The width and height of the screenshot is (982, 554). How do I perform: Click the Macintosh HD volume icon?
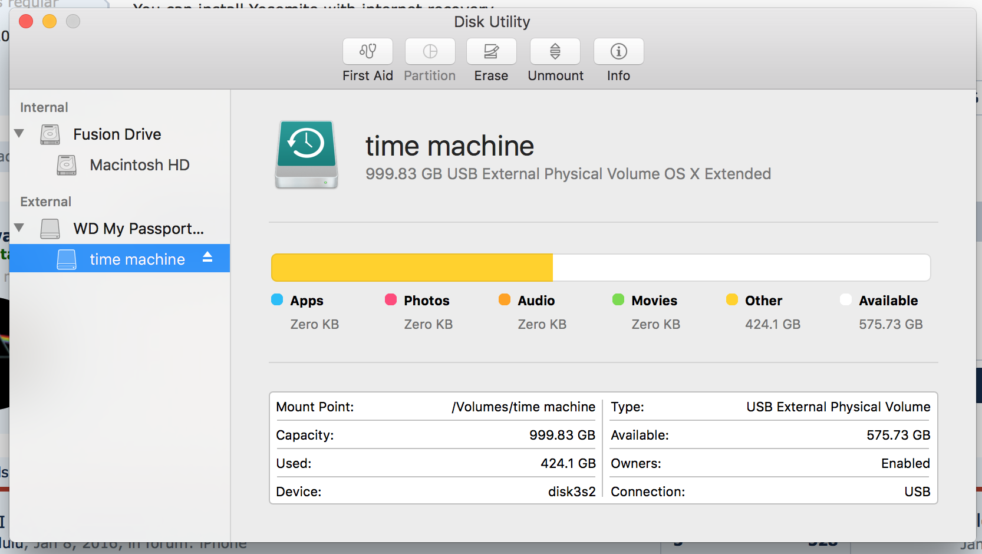point(67,165)
